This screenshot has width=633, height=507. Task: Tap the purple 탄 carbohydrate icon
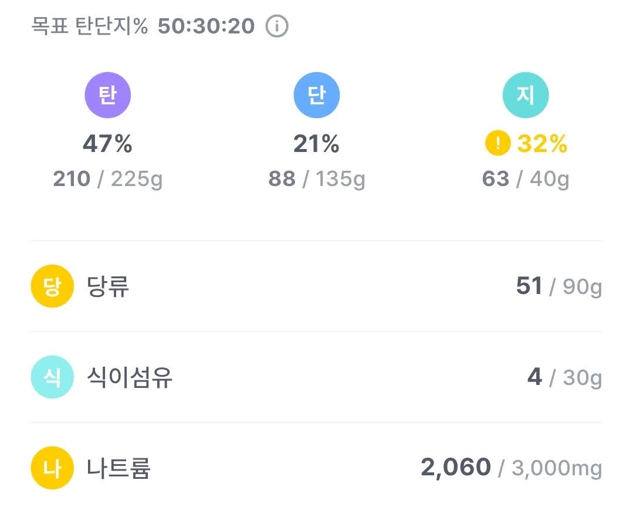[x=108, y=95]
